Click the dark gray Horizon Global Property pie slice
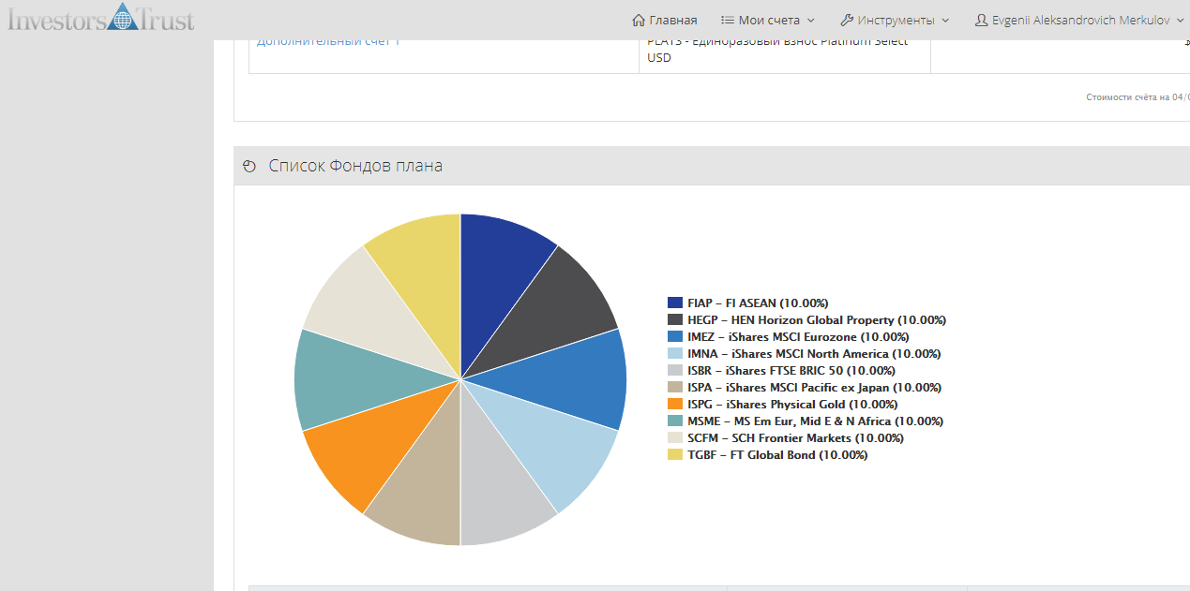1190x591 pixels. tap(556, 310)
